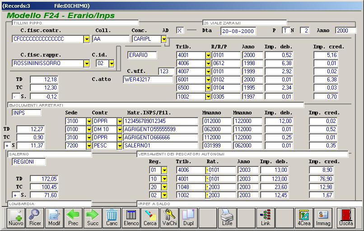The width and height of the screenshot is (364, 231).
Task: Click the Nuovo new record icon
Action: (16, 217)
